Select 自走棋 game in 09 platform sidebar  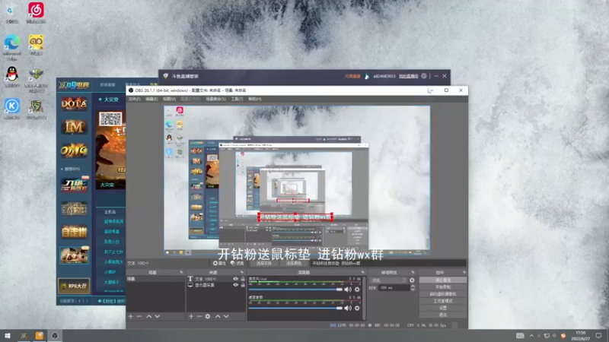74,233
